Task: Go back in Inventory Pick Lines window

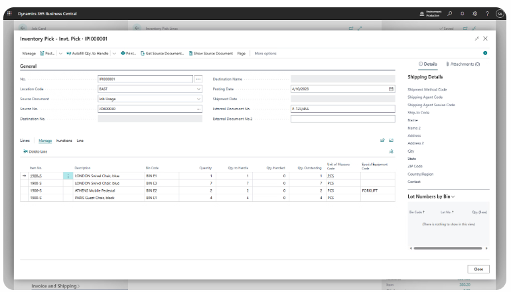Action: (137, 28)
